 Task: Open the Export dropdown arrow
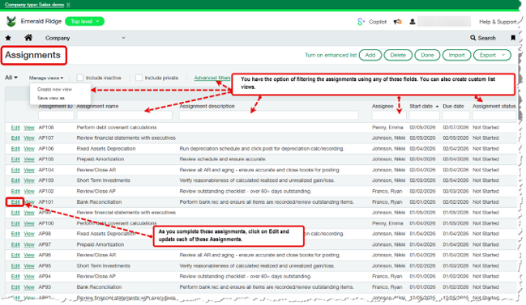tap(503, 55)
